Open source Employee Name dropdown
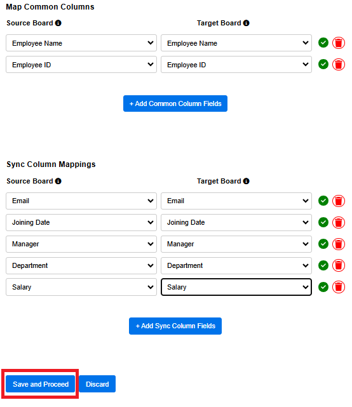Viewport: 352px width, 407px height. (81, 43)
